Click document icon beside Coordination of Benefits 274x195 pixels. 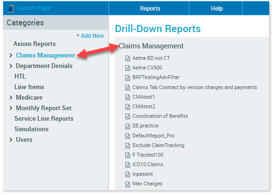[128, 116]
